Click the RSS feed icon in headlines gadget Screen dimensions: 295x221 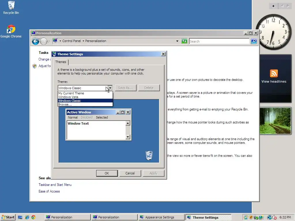(274, 73)
